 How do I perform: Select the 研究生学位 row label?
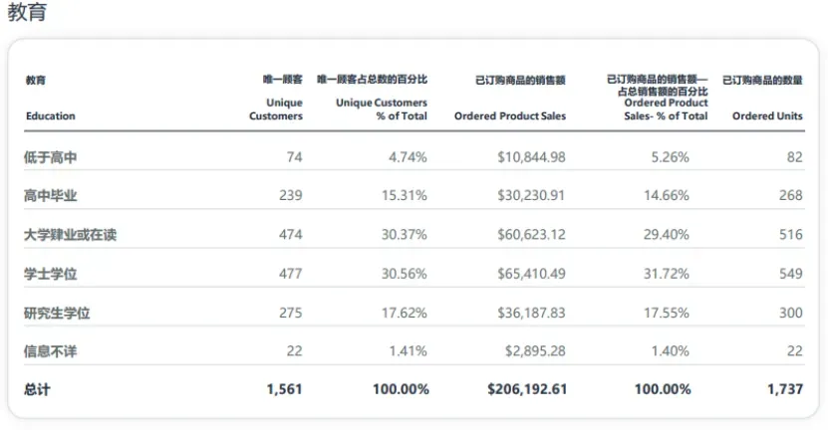point(57,313)
